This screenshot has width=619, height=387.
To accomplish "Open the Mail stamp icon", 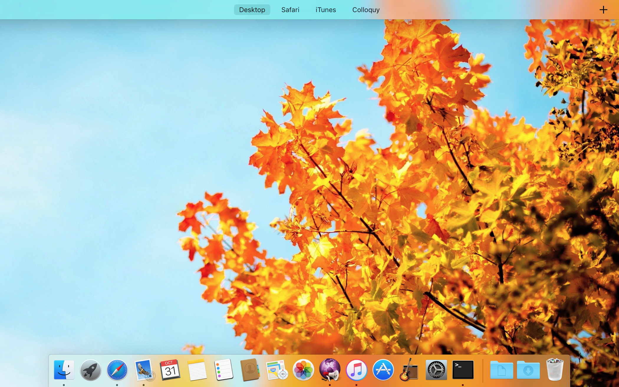I will [x=144, y=370].
